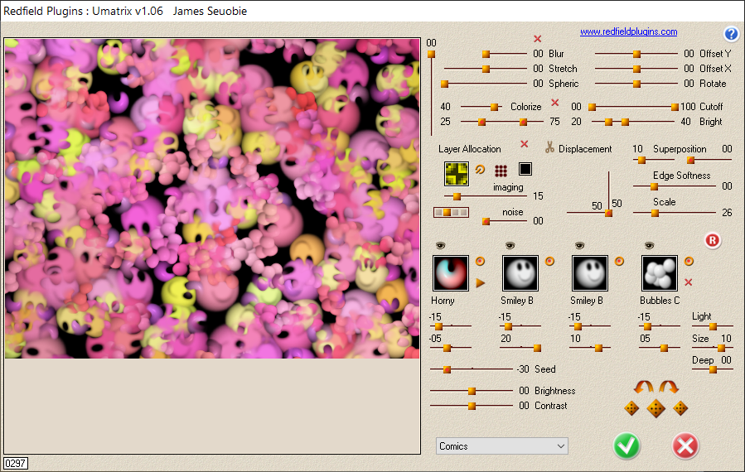Open the www.redfieldplugins.com link
The image size is (745, 472).
[628, 31]
